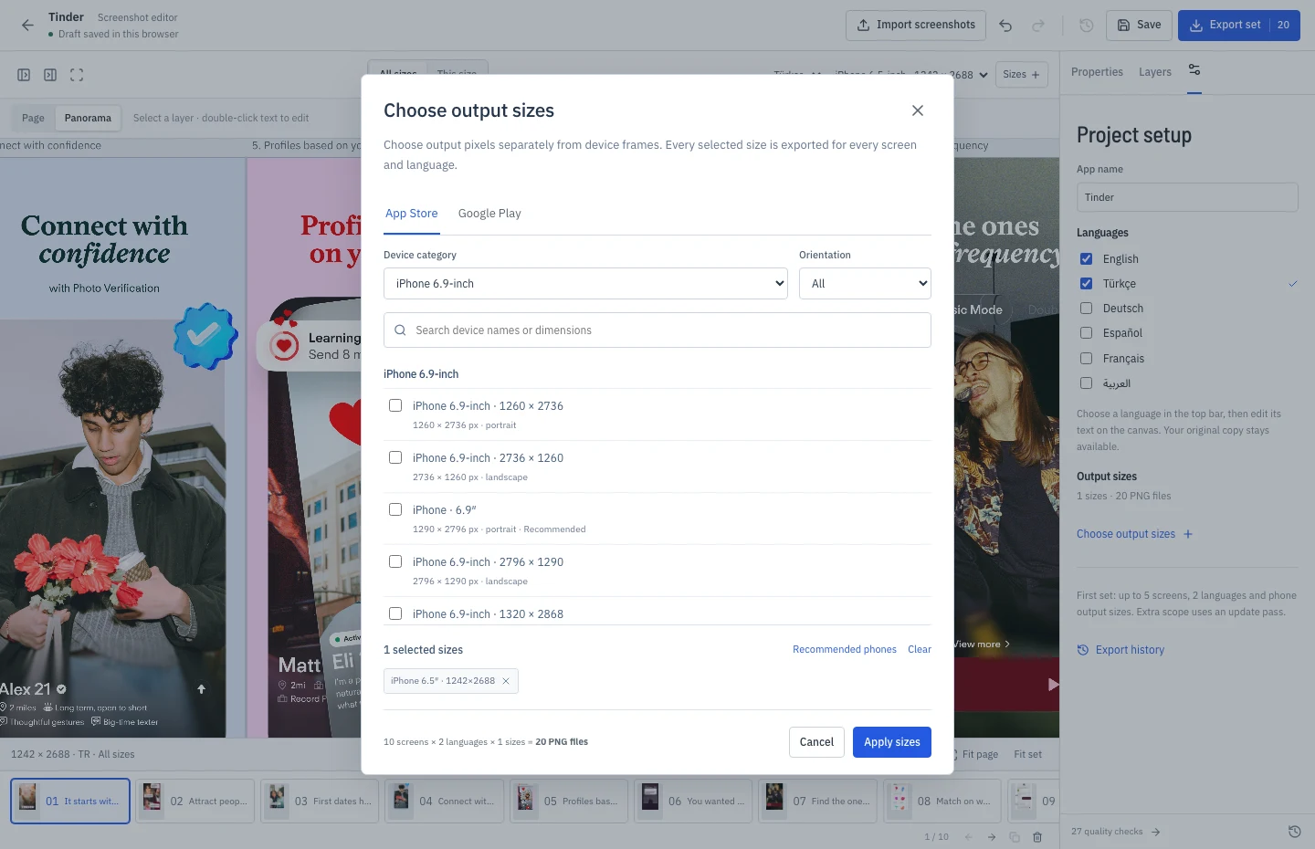
Task: Switch to the Google Play tab
Action: pyautogui.click(x=489, y=214)
